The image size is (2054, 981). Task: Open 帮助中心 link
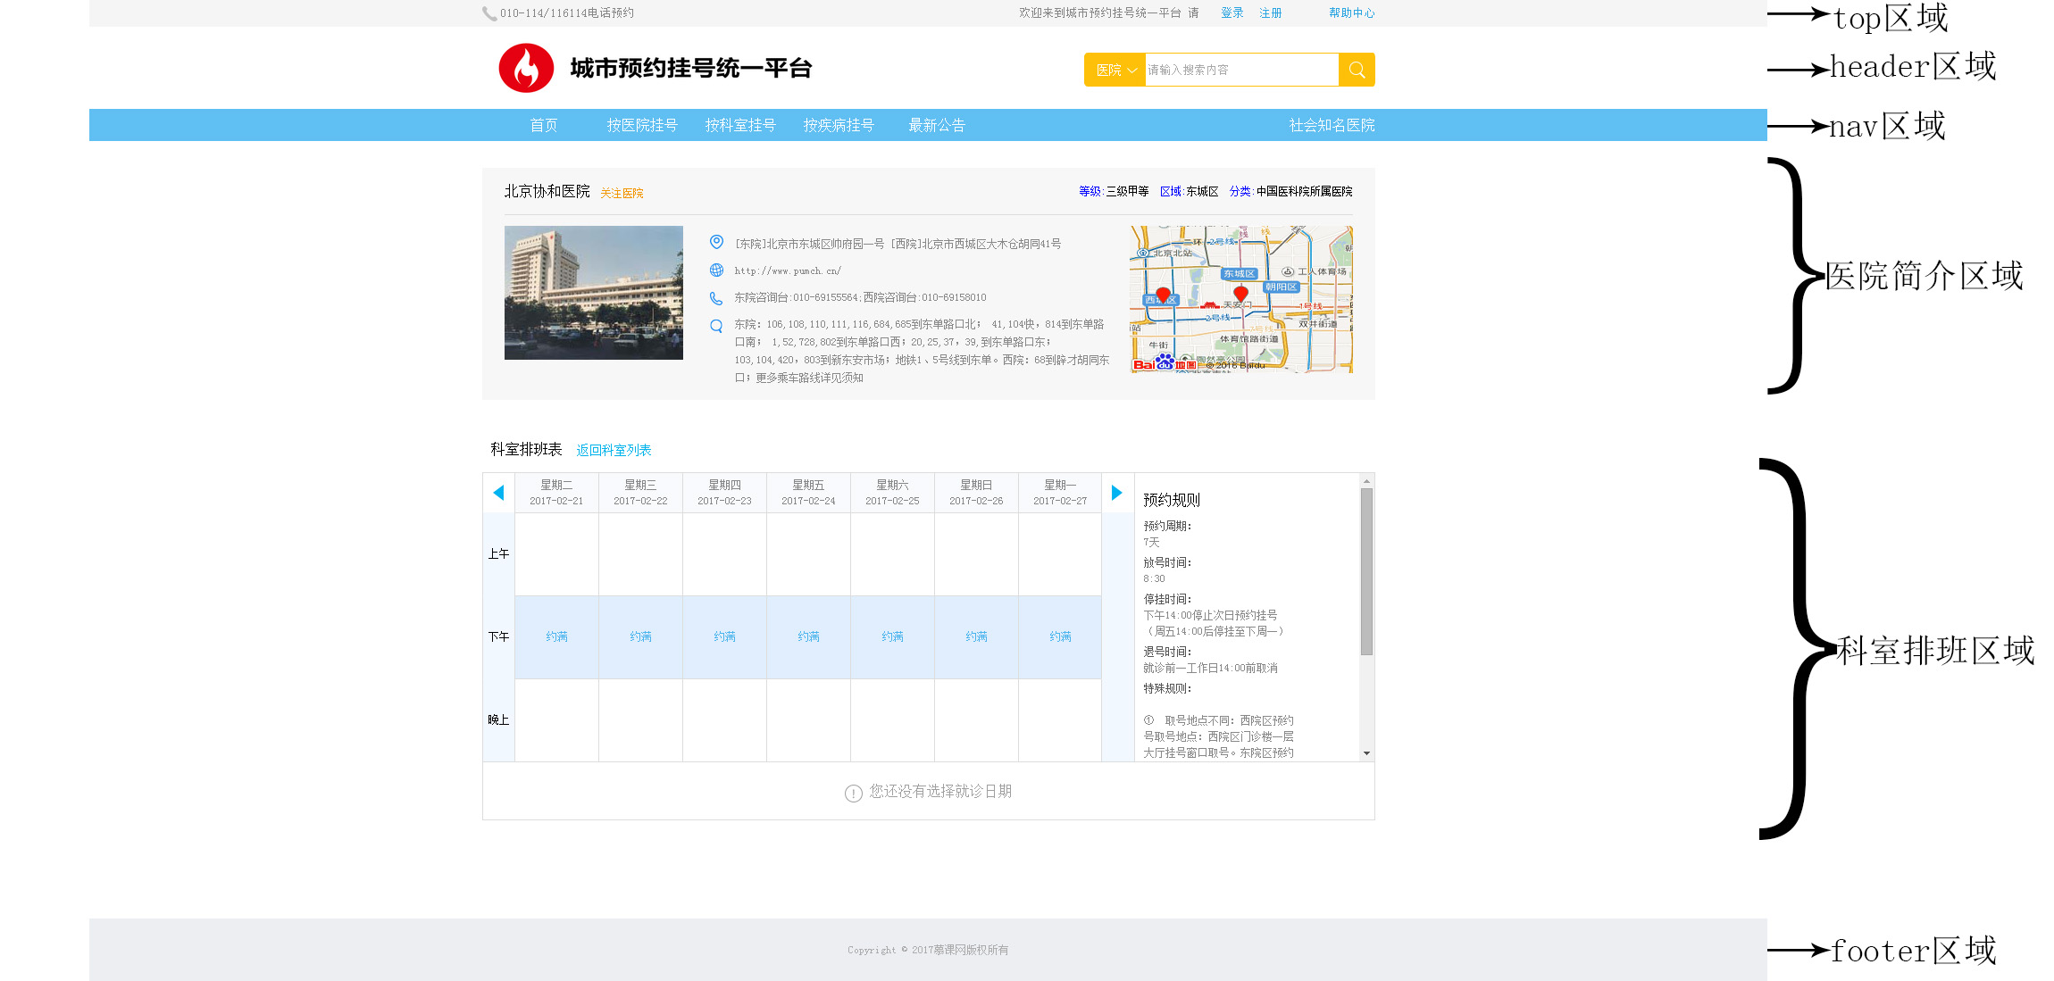pos(1352,12)
